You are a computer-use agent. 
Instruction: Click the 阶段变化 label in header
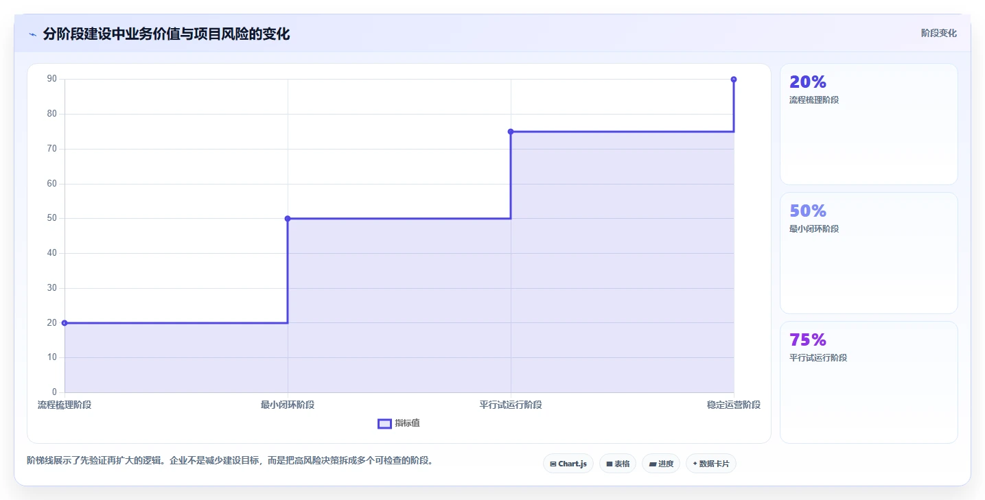(938, 34)
